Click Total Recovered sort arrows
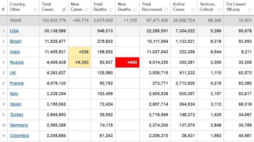Screen dimensions: 254x142 [x=166, y=10]
